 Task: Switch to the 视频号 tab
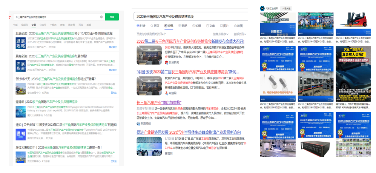(25, 25)
